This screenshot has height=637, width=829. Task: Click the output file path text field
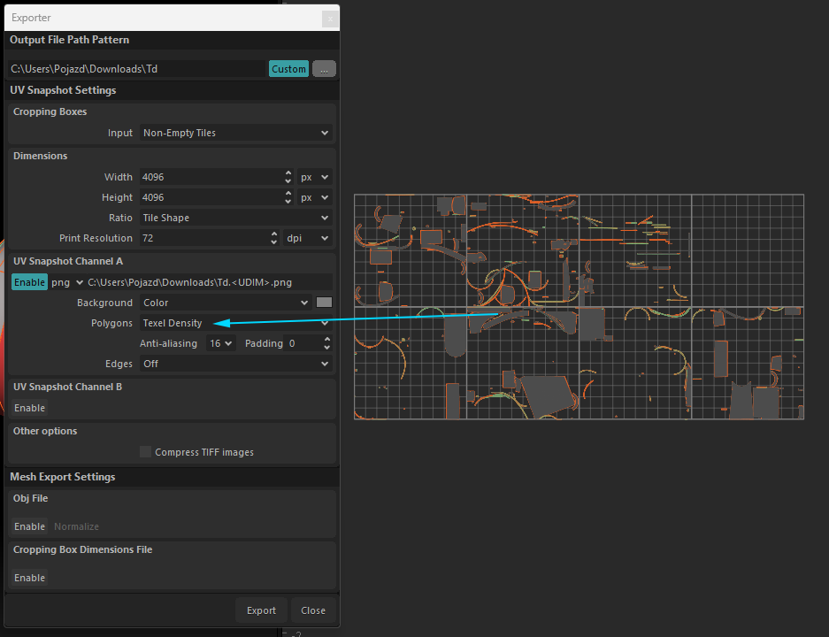point(137,69)
